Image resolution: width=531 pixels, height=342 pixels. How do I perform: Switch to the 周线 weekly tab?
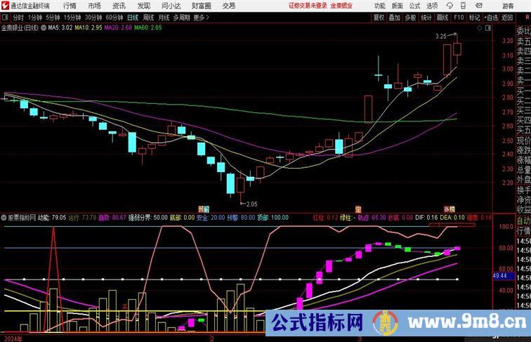coord(148,18)
